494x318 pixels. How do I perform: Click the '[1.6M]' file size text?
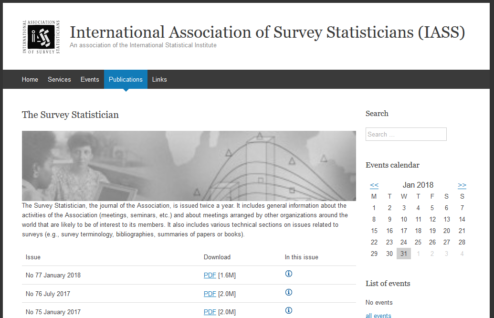[227, 275]
